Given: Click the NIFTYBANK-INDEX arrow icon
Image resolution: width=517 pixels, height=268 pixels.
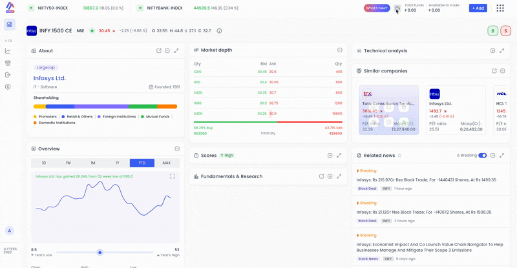Looking at the screenshot, I should click(140, 8).
